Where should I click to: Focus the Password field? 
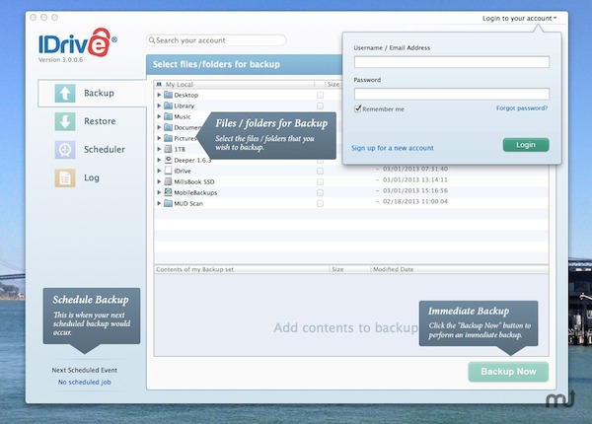[x=452, y=94]
